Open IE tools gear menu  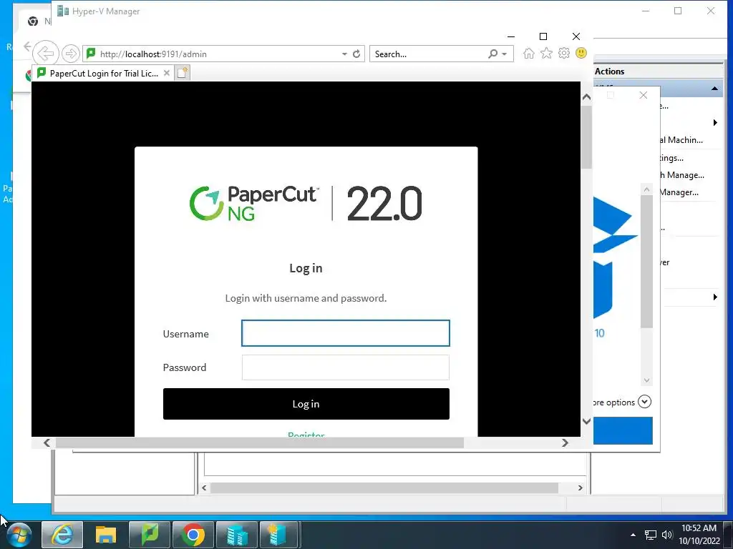(x=564, y=53)
